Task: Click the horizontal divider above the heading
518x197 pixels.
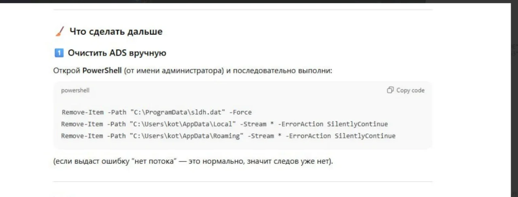Action: click(243, 10)
